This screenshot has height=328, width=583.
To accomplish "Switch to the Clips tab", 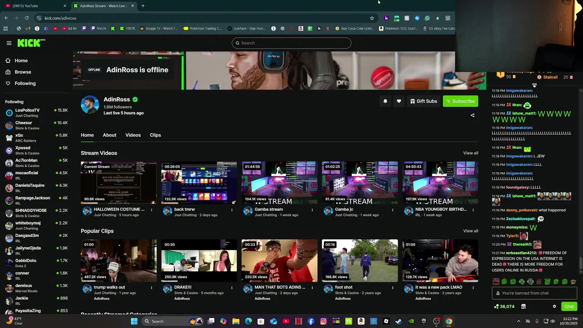I will pyautogui.click(x=155, y=135).
